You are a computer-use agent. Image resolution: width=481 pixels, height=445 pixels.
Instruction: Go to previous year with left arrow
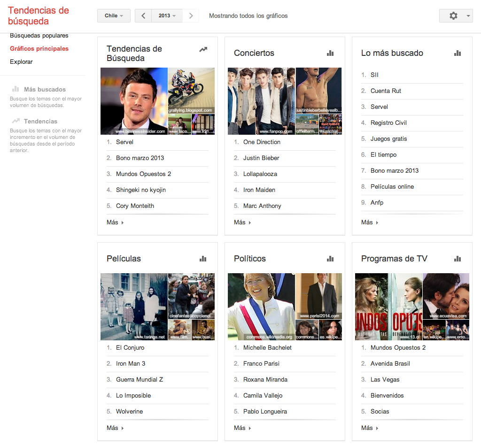(143, 15)
